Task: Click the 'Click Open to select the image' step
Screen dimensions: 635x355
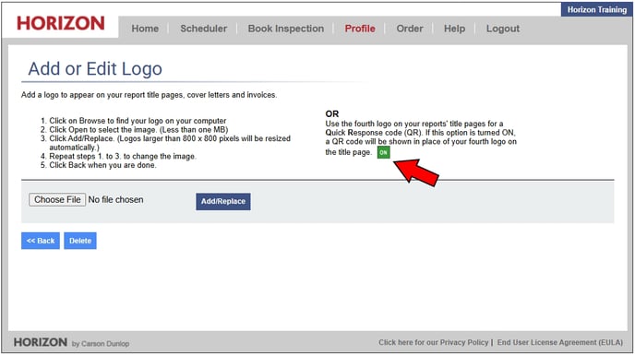Action: click(x=138, y=129)
